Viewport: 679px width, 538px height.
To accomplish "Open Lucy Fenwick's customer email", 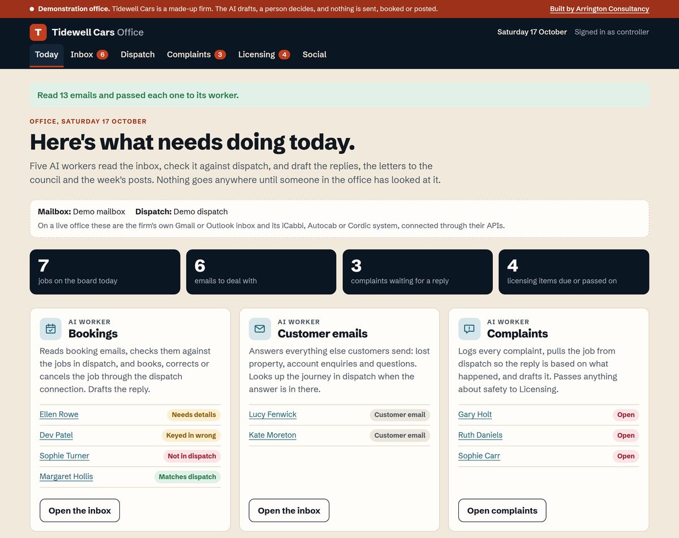I will (x=273, y=415).
